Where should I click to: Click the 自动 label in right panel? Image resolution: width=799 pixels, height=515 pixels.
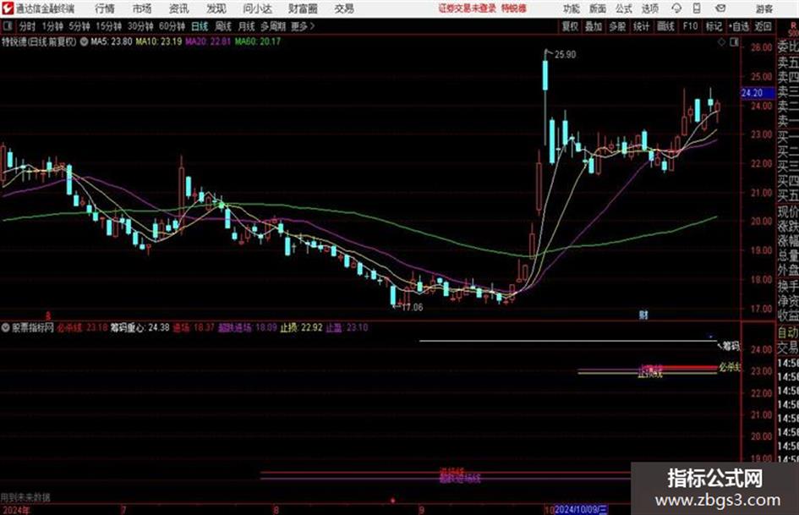point(788,332)
